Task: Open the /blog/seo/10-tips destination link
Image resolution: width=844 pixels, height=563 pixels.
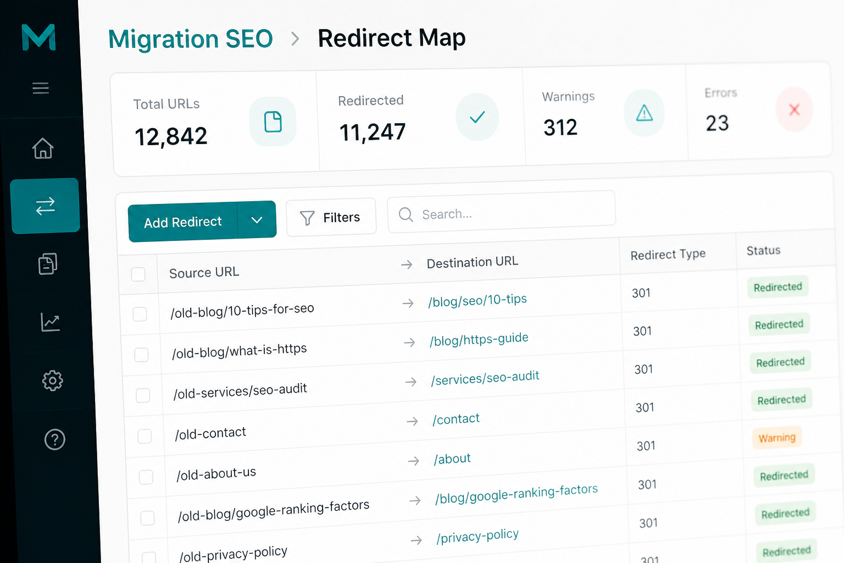Action: (x=477, y=300)
